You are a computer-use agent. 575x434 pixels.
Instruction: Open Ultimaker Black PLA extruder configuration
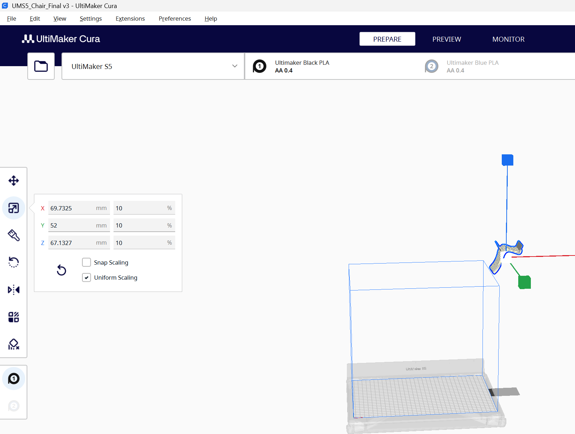point(331,66)
